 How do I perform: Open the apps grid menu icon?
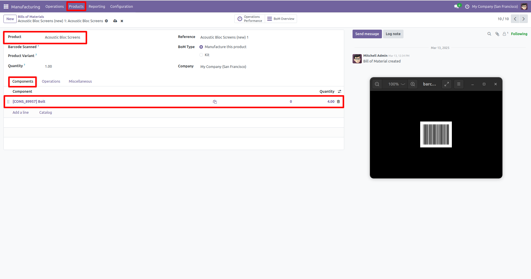click(6, 6)
